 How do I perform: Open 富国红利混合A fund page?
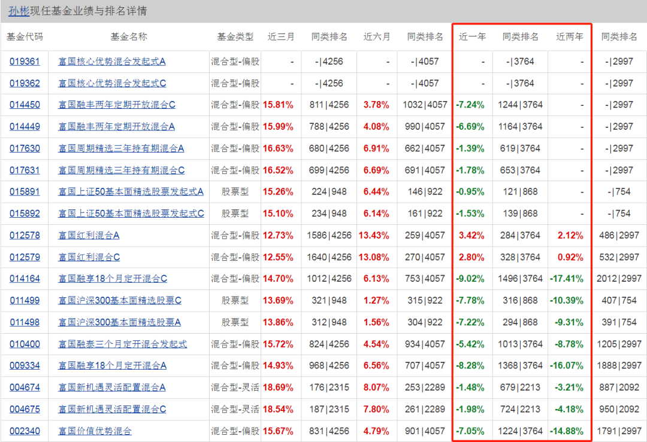(x=89, y=235)
